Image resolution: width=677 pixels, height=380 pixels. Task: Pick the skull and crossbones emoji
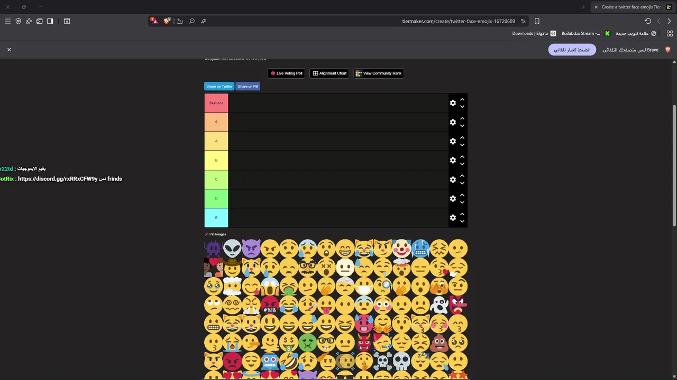coord(383,362)
